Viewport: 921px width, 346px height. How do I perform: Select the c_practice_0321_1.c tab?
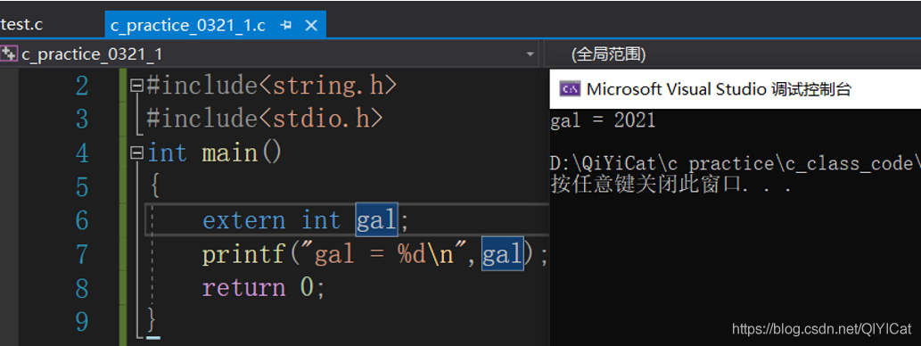(x=188, y=26)
